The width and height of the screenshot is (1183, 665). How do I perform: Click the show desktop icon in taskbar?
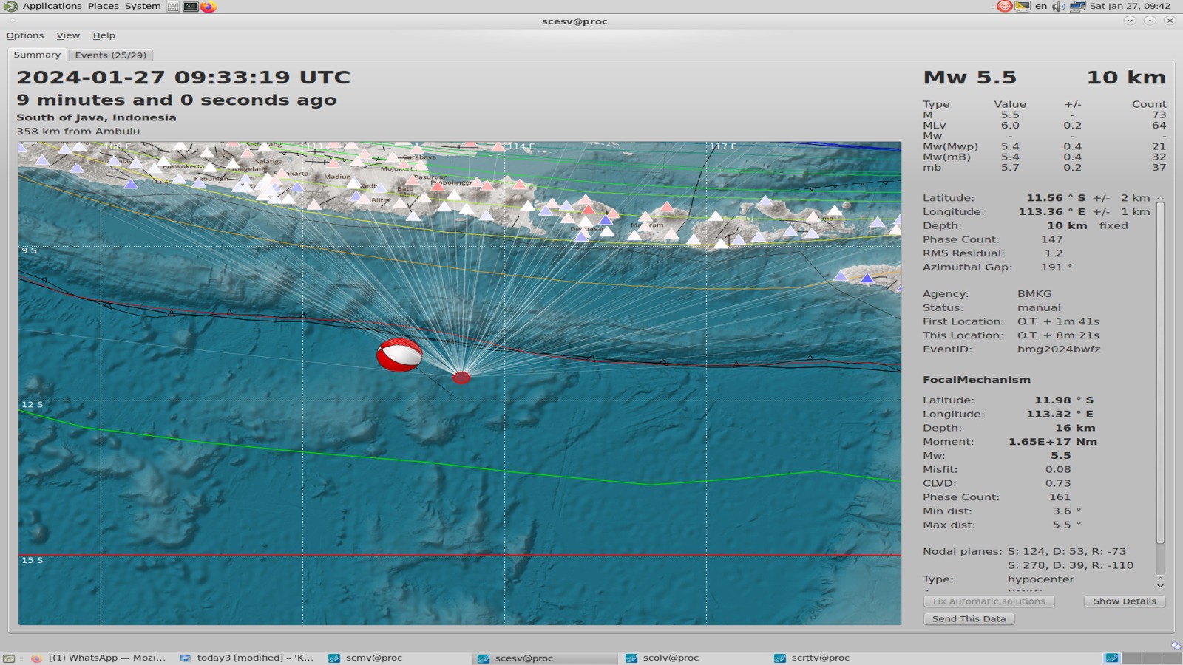pyautogui.click(x=9, y=658)
